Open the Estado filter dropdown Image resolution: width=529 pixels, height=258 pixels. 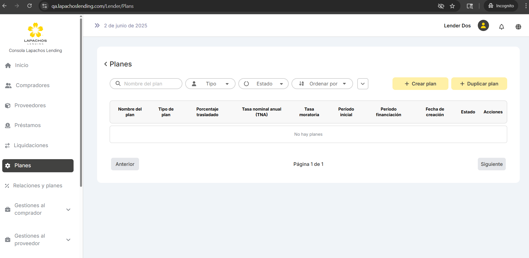coord(264,84)
